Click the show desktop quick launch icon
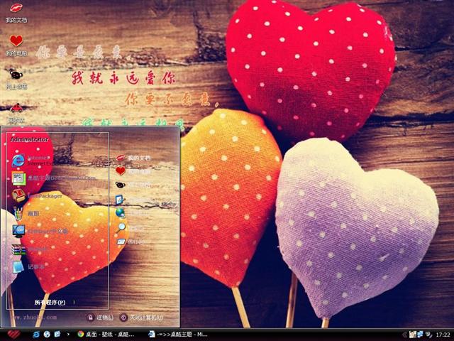Image resolution: width=454 pixels, height=341 pixels. (57, 335)
